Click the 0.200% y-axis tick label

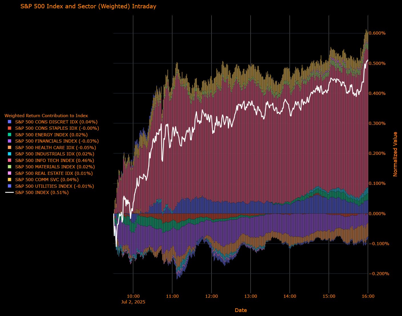click(377, 153)
